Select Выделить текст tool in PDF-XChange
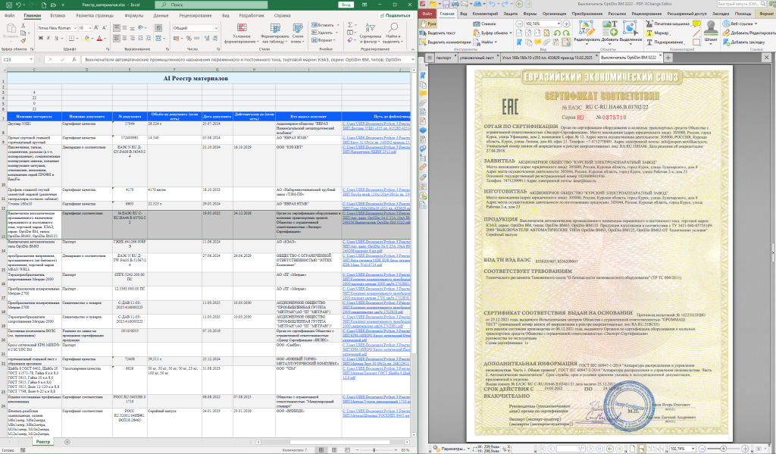The image size is (776, 454). pyautogui.click(x=437, y=33)
